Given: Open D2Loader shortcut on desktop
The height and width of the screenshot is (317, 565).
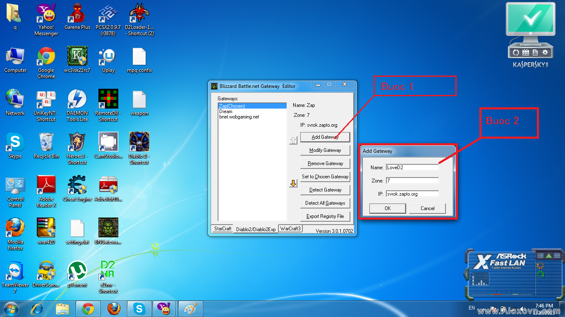Looking at the screenshot, I should [x=139, y=19].
